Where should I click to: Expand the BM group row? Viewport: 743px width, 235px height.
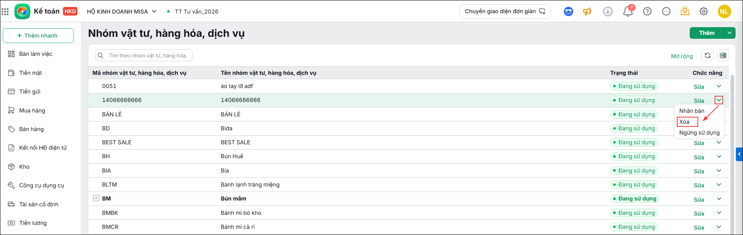tap(96, 198)
